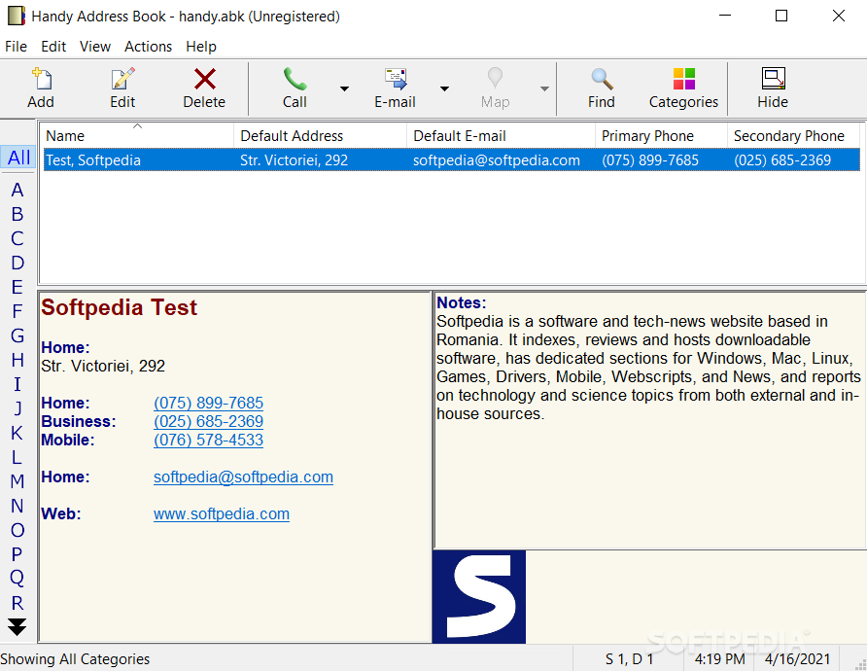Sort by the Default E-mail column header
This screenshot has height=671, width=867.
click(x=501, y=135)
